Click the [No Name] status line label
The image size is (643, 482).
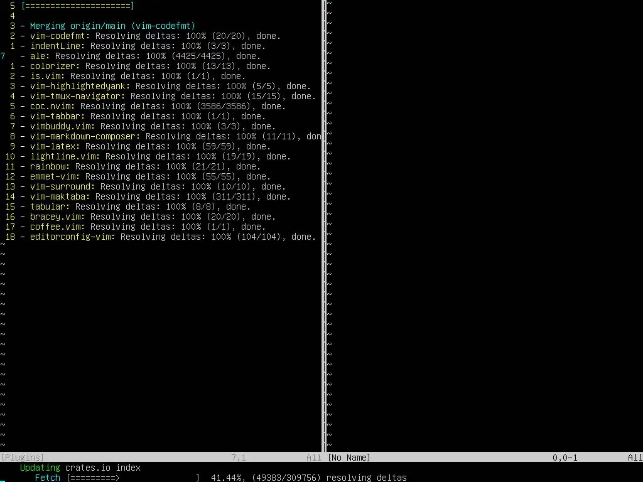pos(349,458)
